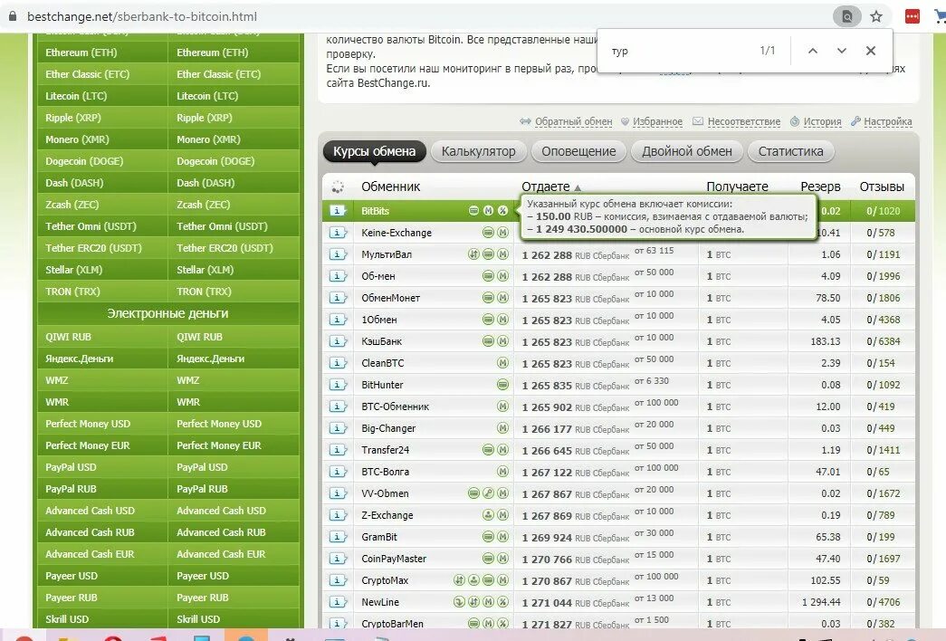The image size is (946, 641).
Task: Open info icon for BitBits row
Action: pos(338,211)
